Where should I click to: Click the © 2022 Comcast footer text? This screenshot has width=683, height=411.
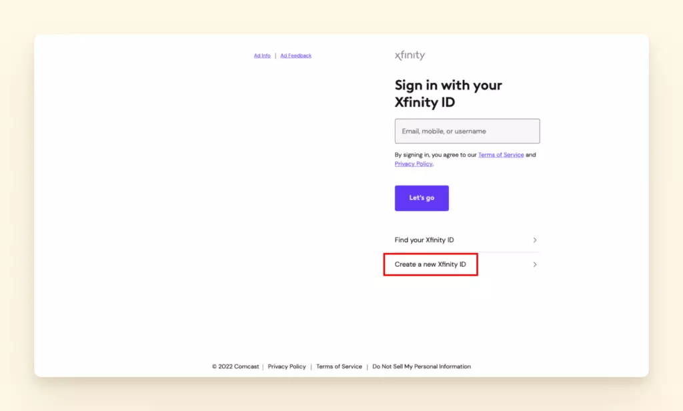point(235,367)
